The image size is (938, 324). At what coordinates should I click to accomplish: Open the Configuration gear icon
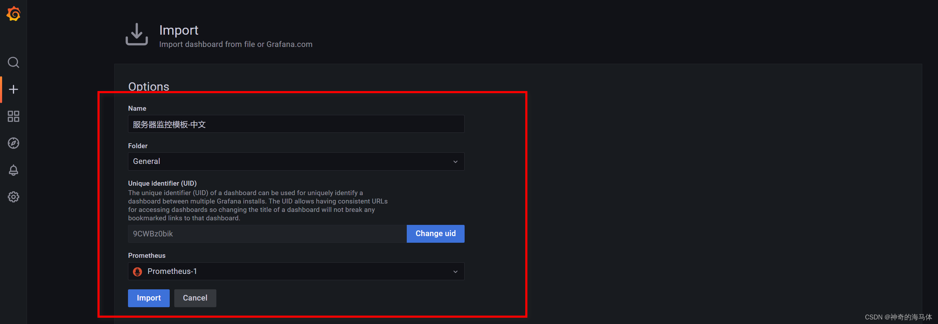[x=13, y=197]
